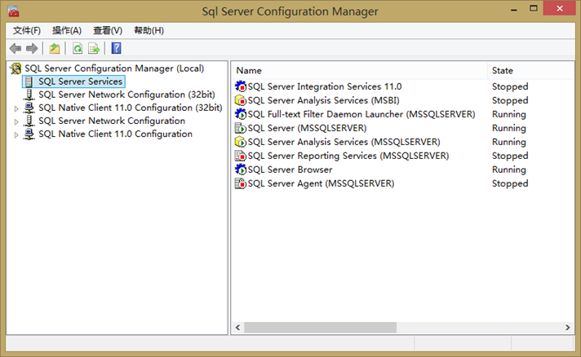The height and width of the screenshot is (357, 581).
Task: Click the Export List toolbar icon
Action: (94, 49)
